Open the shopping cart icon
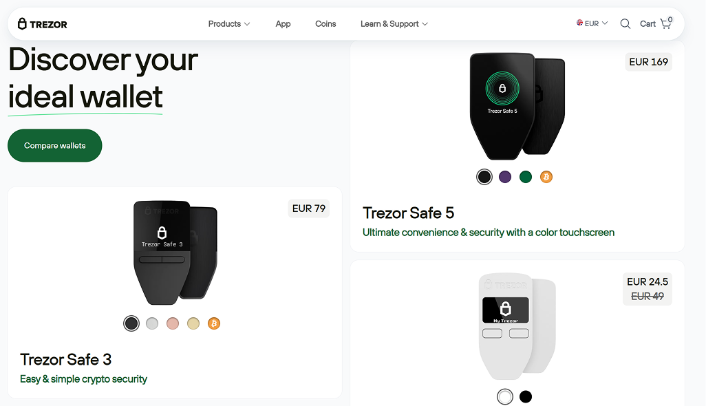The width and height of the screenshot is (706, 406). pos(666,23)
